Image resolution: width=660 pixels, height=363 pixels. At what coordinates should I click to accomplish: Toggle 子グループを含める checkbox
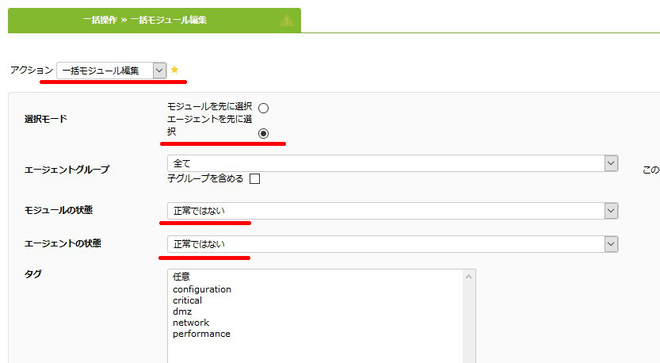pos(254,179)
